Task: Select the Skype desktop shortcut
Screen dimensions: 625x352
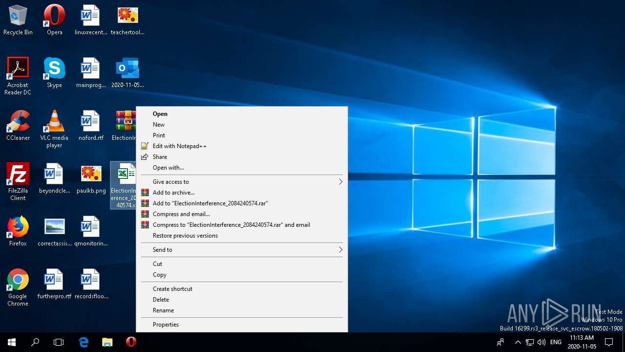Action: (x=54, y=73)
